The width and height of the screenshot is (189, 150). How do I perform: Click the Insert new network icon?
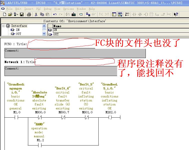(81, 14)
